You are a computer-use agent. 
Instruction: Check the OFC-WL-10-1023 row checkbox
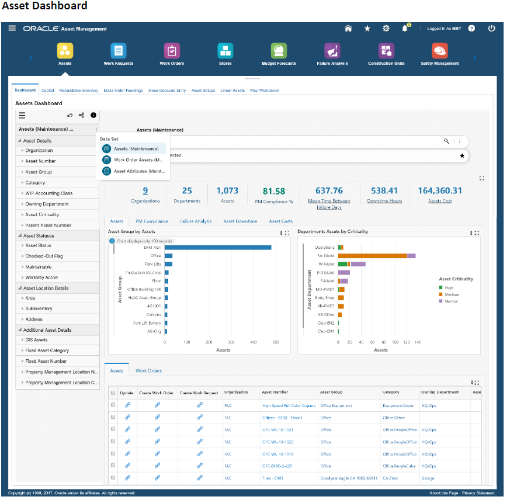pyautogui.click(x=113, y=430)
